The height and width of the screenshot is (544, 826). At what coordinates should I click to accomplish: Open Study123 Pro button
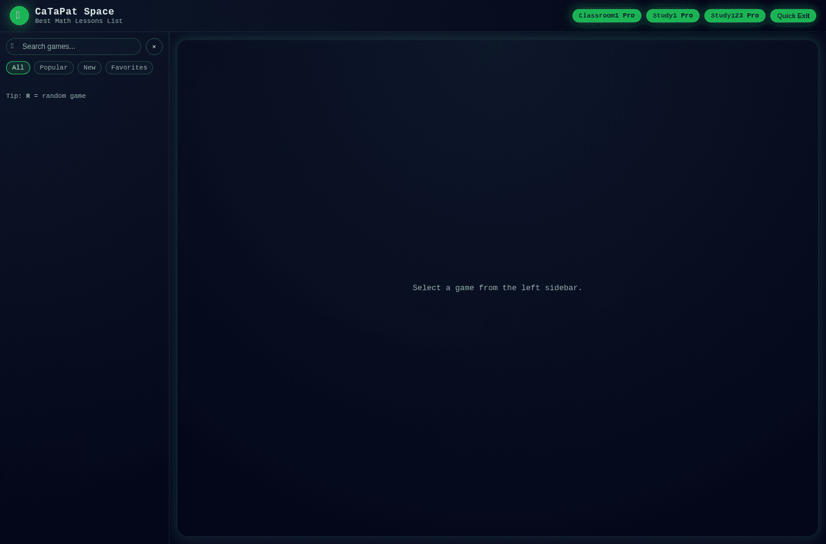(x=735, y=16)
